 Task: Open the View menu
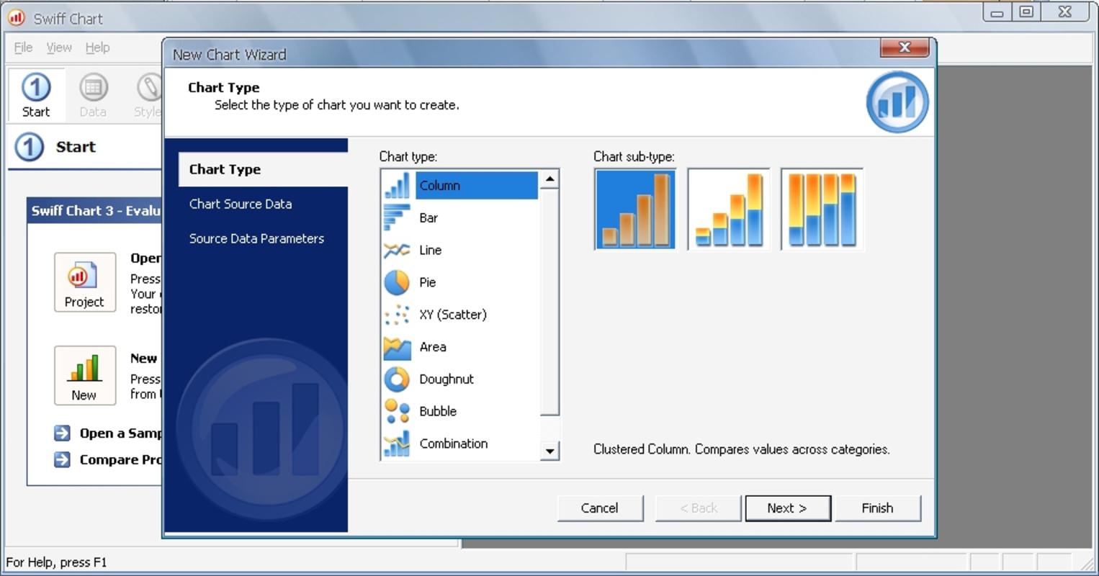coord(59,48)
